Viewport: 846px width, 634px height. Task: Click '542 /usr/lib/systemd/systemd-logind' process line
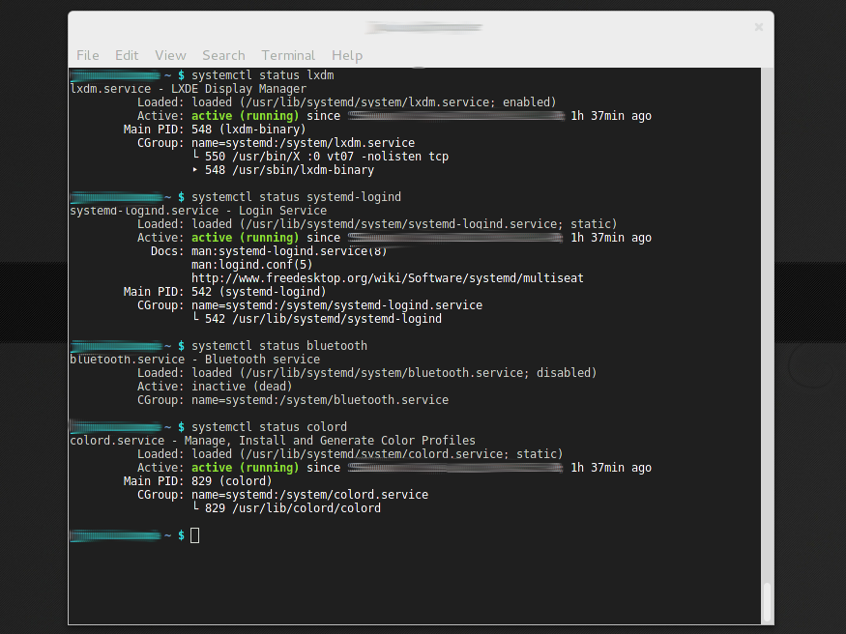[317, 319]
